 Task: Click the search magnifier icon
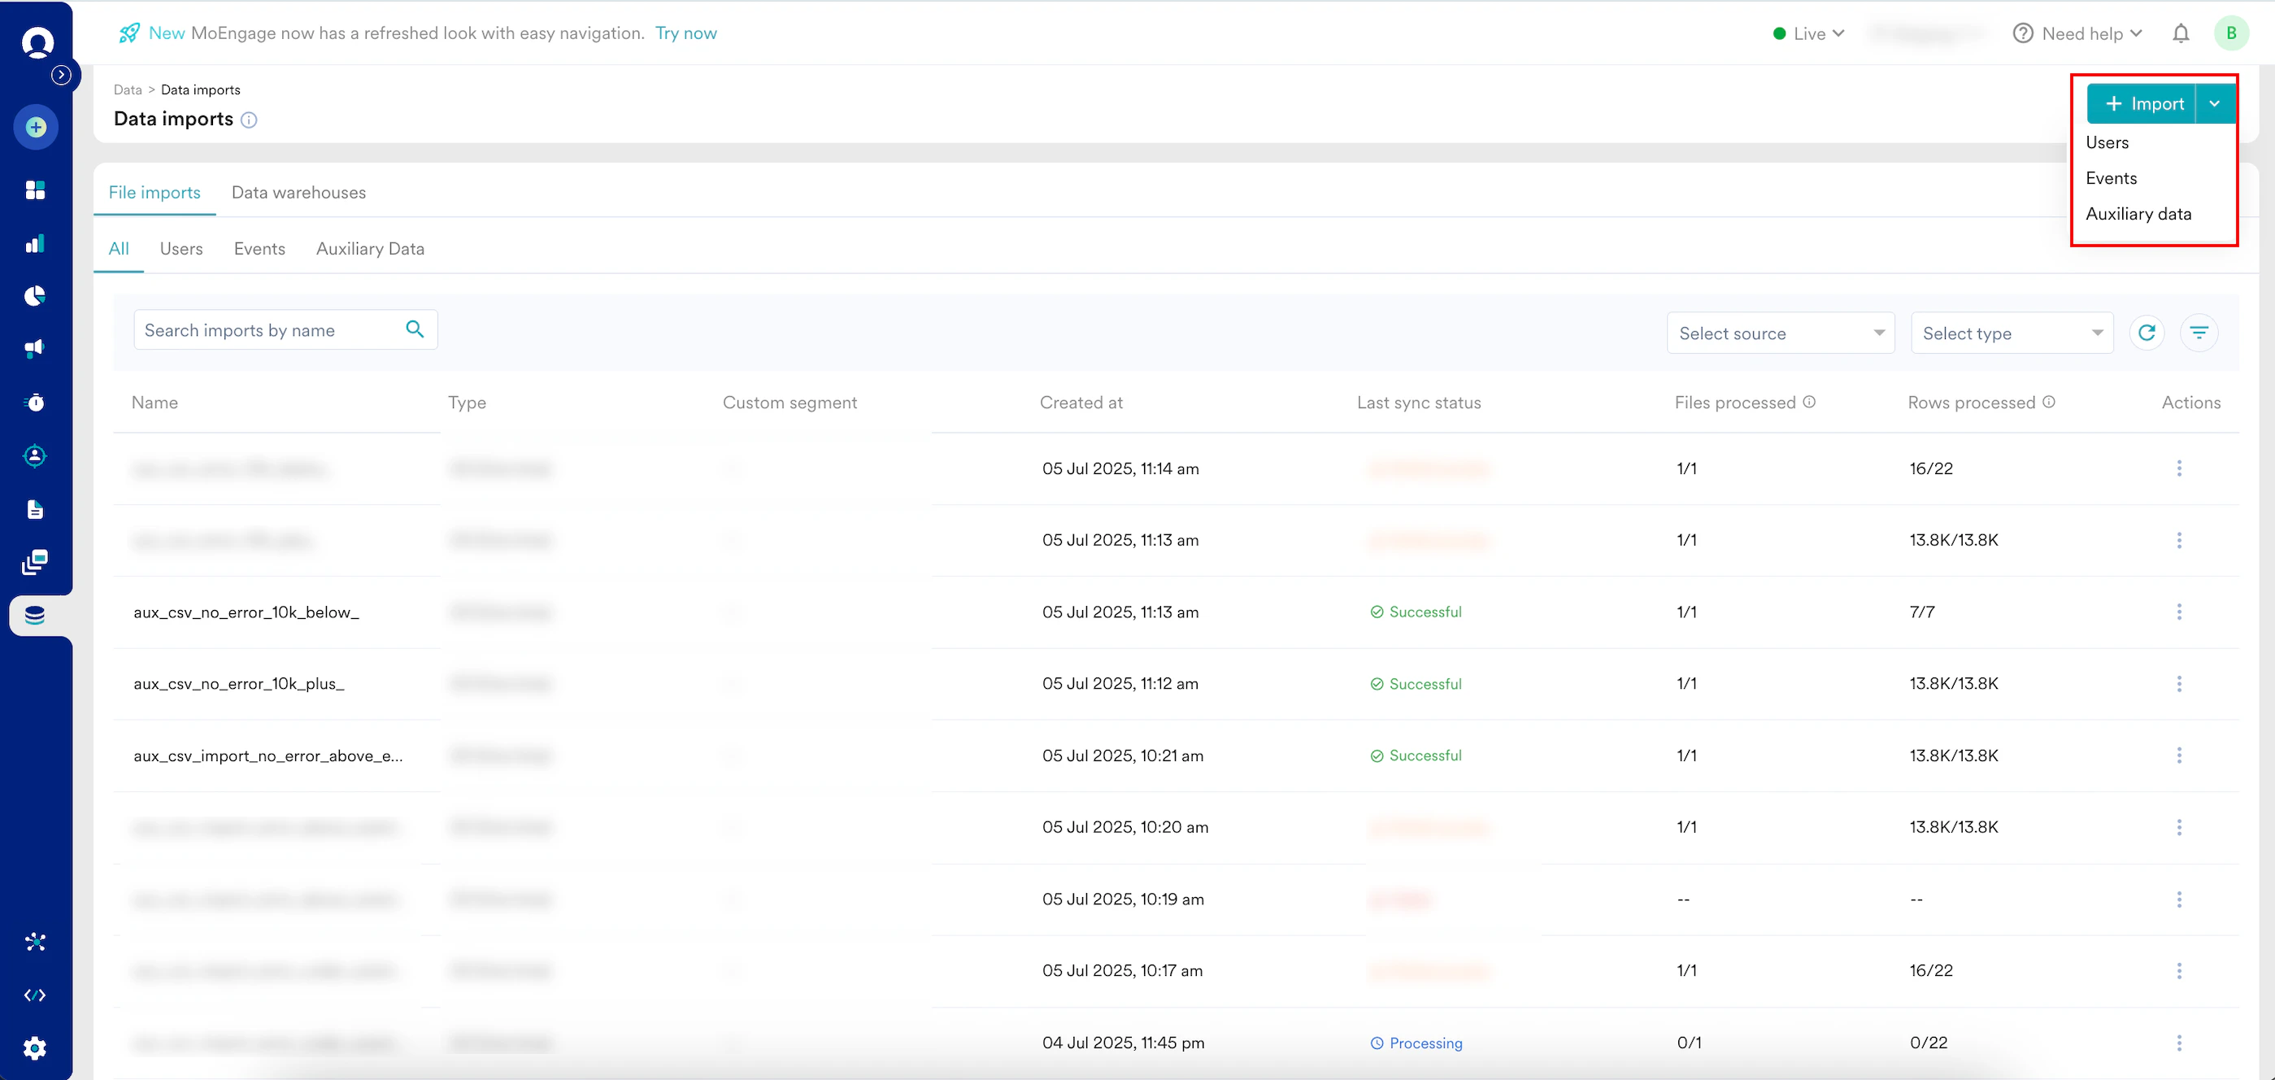pos(414,329)
